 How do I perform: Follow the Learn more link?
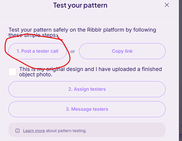pyautogui.click(x=34, y=131)
